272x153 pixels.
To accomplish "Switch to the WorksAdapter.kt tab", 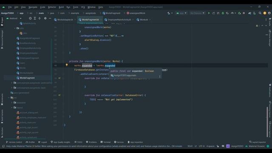I will 65,20.
